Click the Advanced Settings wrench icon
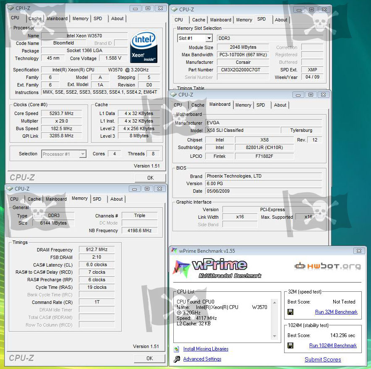This screenshot has height=369, width=371. coord(177,359)
